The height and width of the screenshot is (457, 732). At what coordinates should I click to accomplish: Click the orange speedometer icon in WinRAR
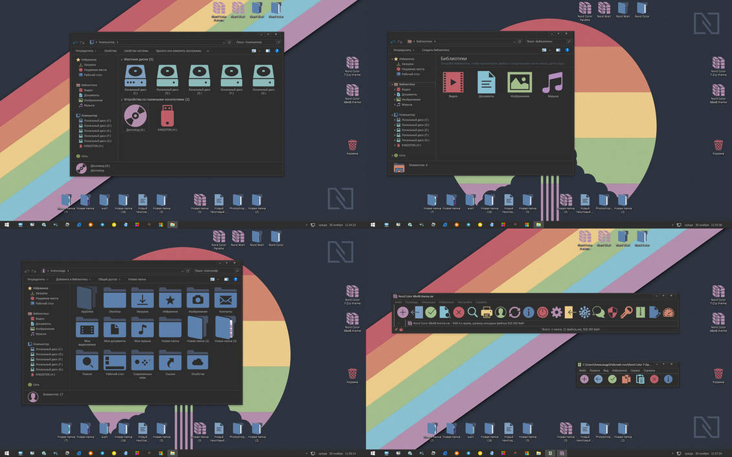point(669,312)
